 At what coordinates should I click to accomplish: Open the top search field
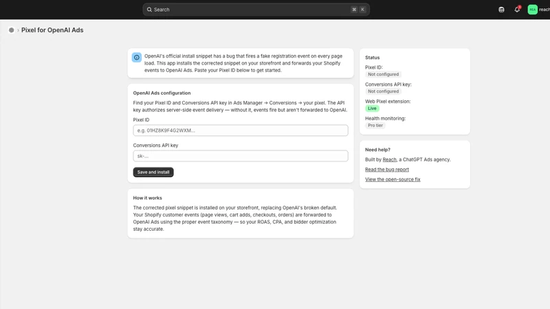pyautogui.click(x=256, y=10)
